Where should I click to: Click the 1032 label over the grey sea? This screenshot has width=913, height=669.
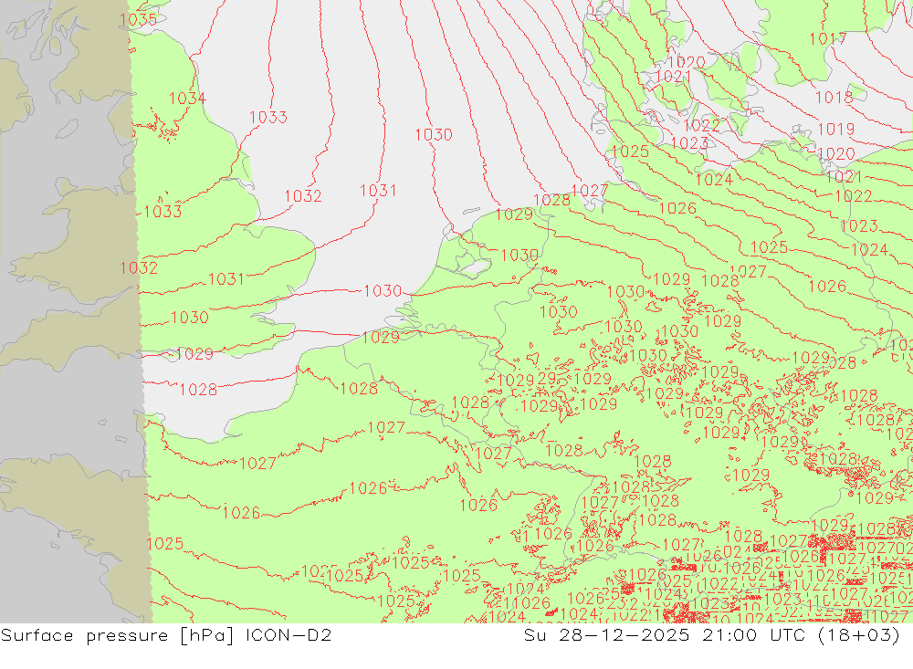click(x=303, y=195)
